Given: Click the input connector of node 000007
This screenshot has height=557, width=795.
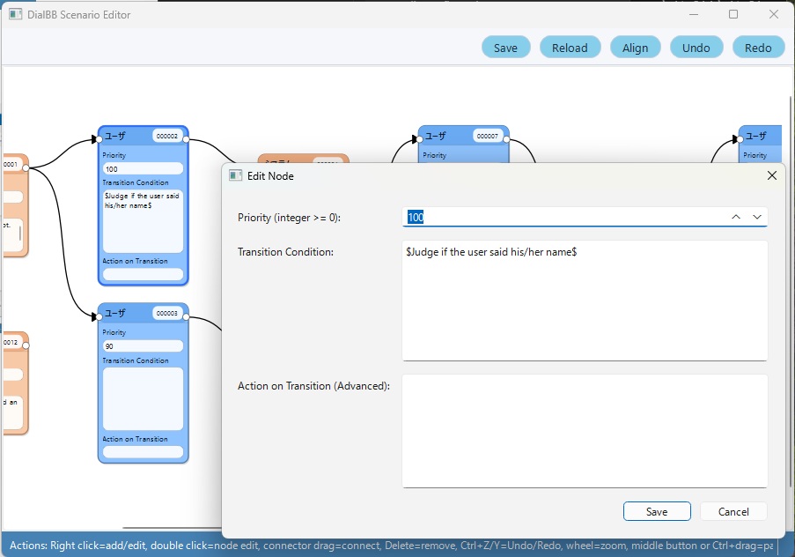Looking at the screenshot, I should coord(420,139).
